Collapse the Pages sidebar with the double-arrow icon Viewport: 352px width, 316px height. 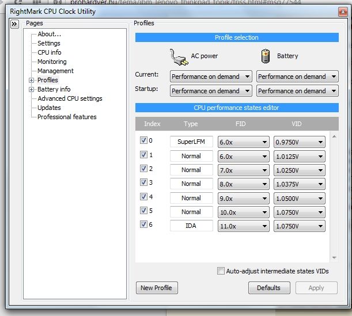14,24
